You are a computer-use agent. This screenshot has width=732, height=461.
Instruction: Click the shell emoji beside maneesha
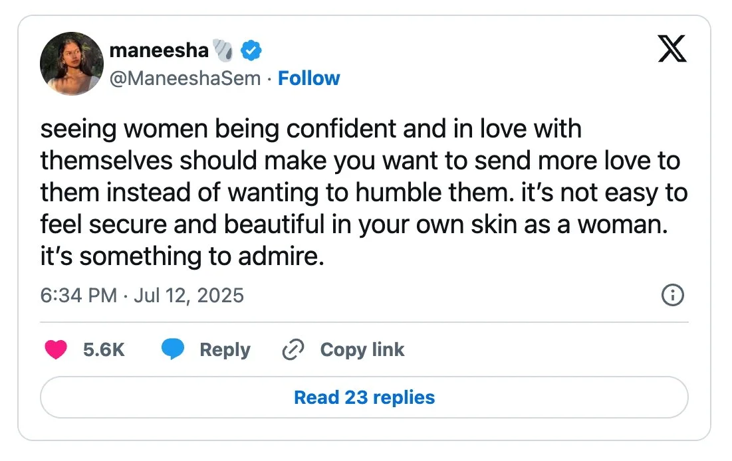click(222, 49)
